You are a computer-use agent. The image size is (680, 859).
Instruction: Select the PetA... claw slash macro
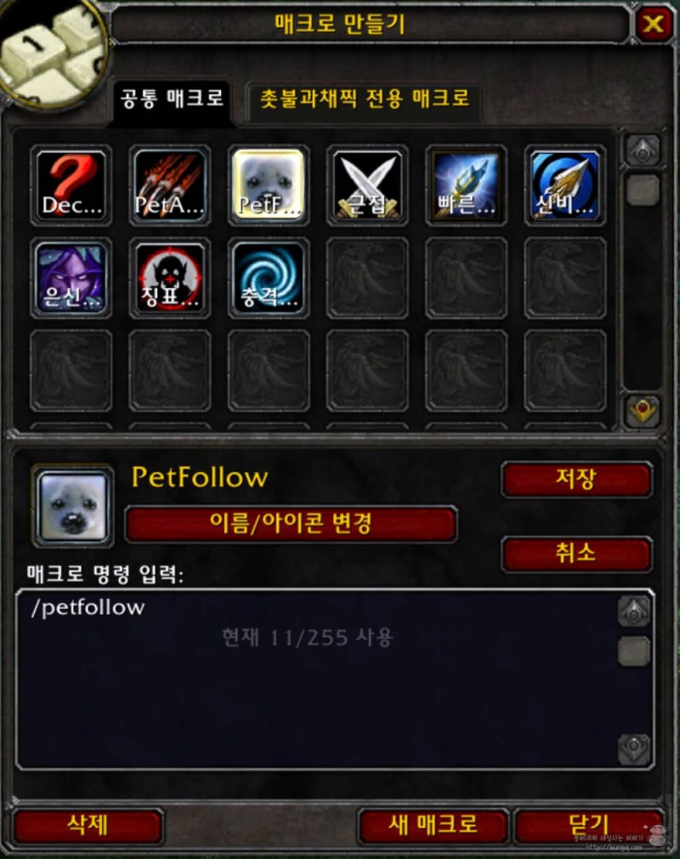point(170,185)
